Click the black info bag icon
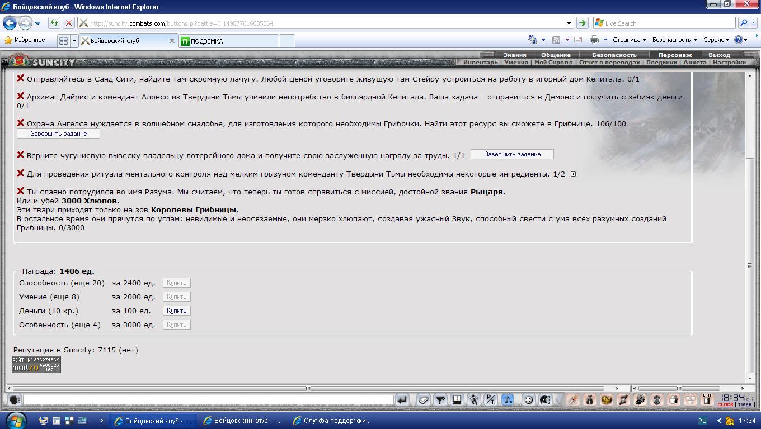761x429 pixels. click(x=589, y=399)
